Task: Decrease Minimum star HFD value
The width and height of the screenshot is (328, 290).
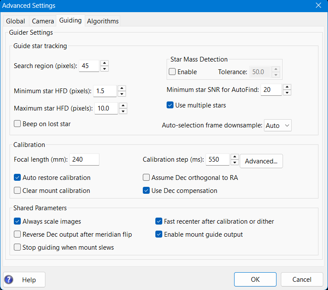Action: coord(122,94)
